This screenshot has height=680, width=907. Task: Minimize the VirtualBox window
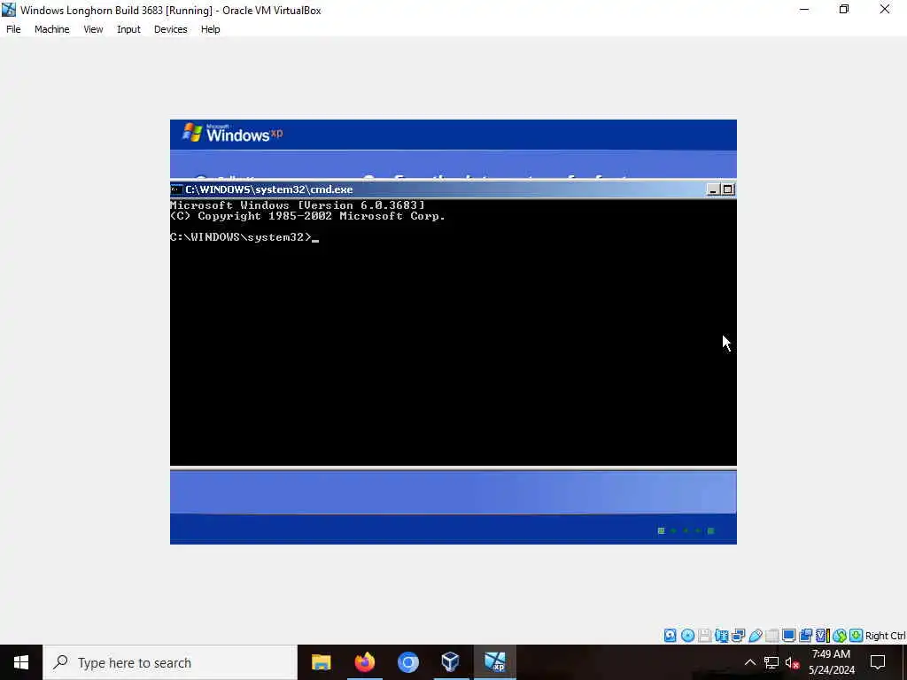coord(804,10)
